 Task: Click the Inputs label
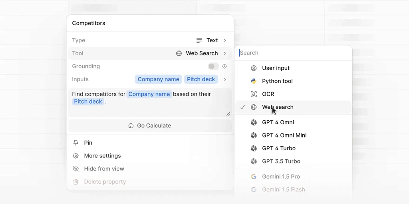80,79
